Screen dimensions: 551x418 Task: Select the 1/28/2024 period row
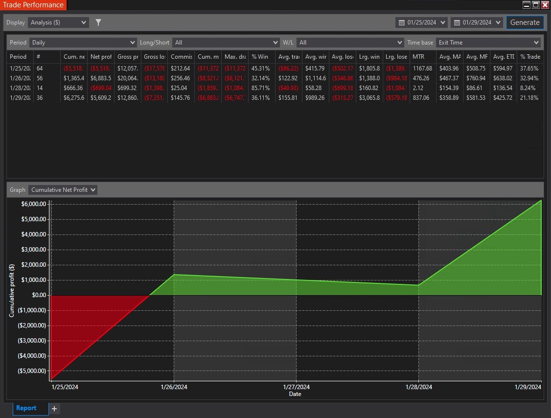coord(275,88)
